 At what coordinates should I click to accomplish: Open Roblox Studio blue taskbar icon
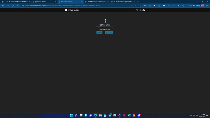[x=120, y=115]
